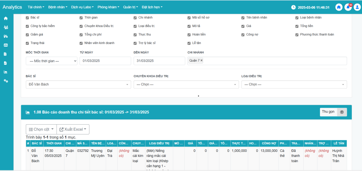Expand the Chuyên khoa điều trị dropdown

[x=186, y=85]
